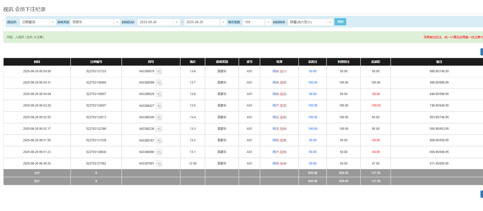Open detail icon for round 643387801
This screenshot has height=211, width=483.
point(159,164)
